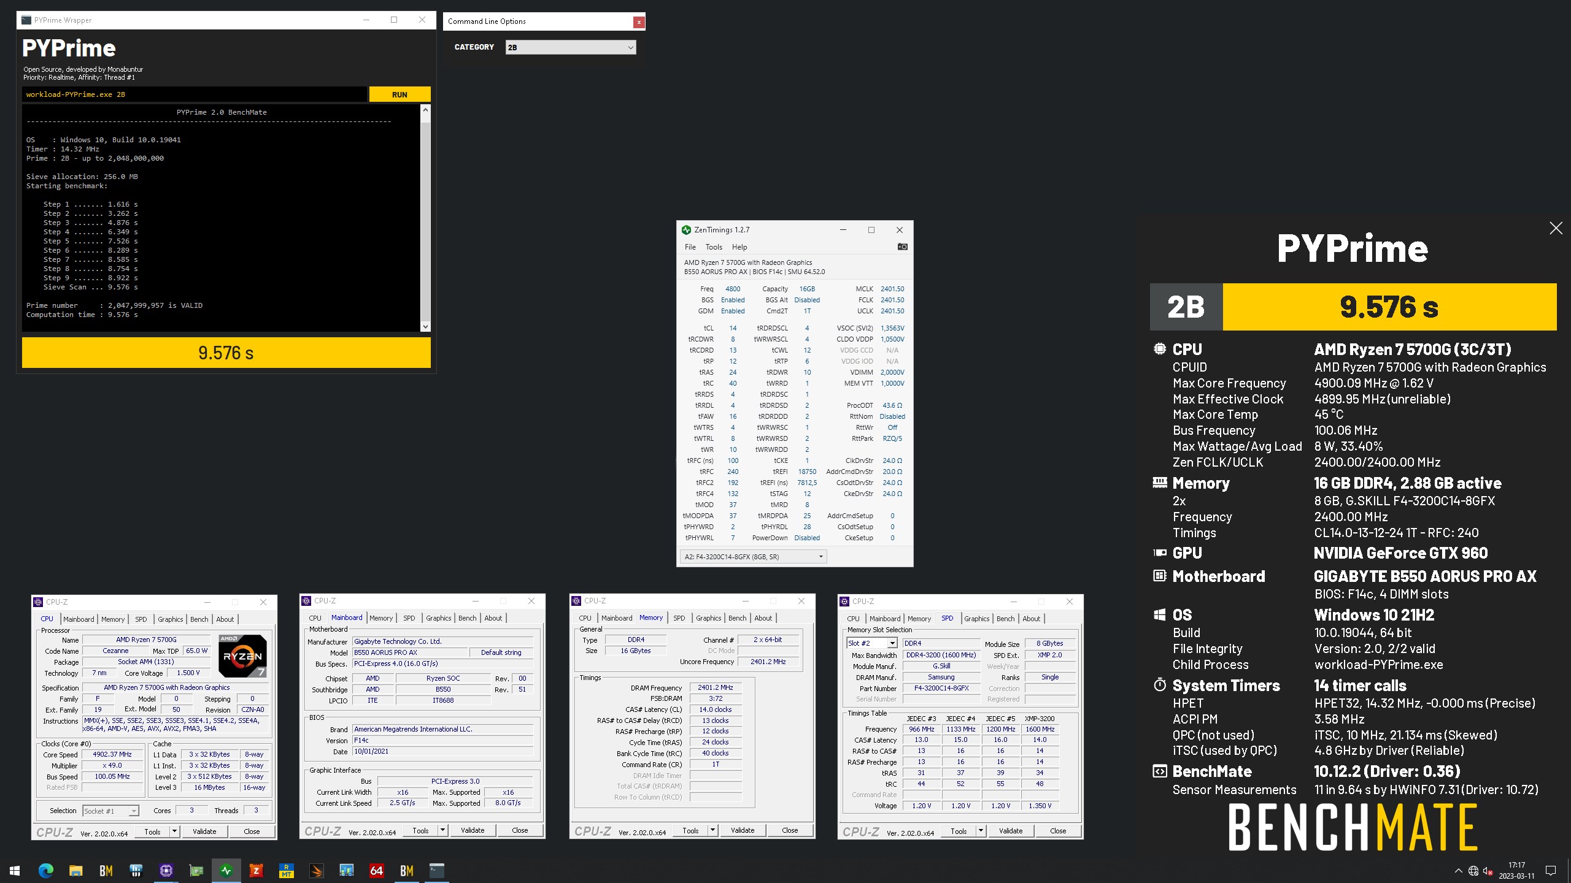
Task: Click the BenchMate icon beside File Explorer
Action: click(106, 870)
